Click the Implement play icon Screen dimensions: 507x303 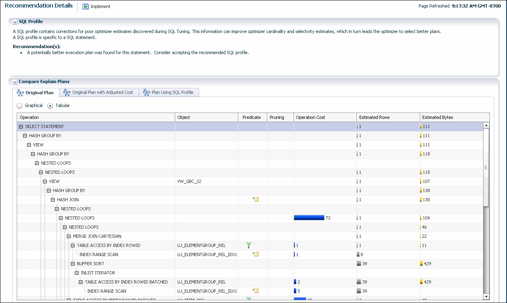click(x=85, y=6)
